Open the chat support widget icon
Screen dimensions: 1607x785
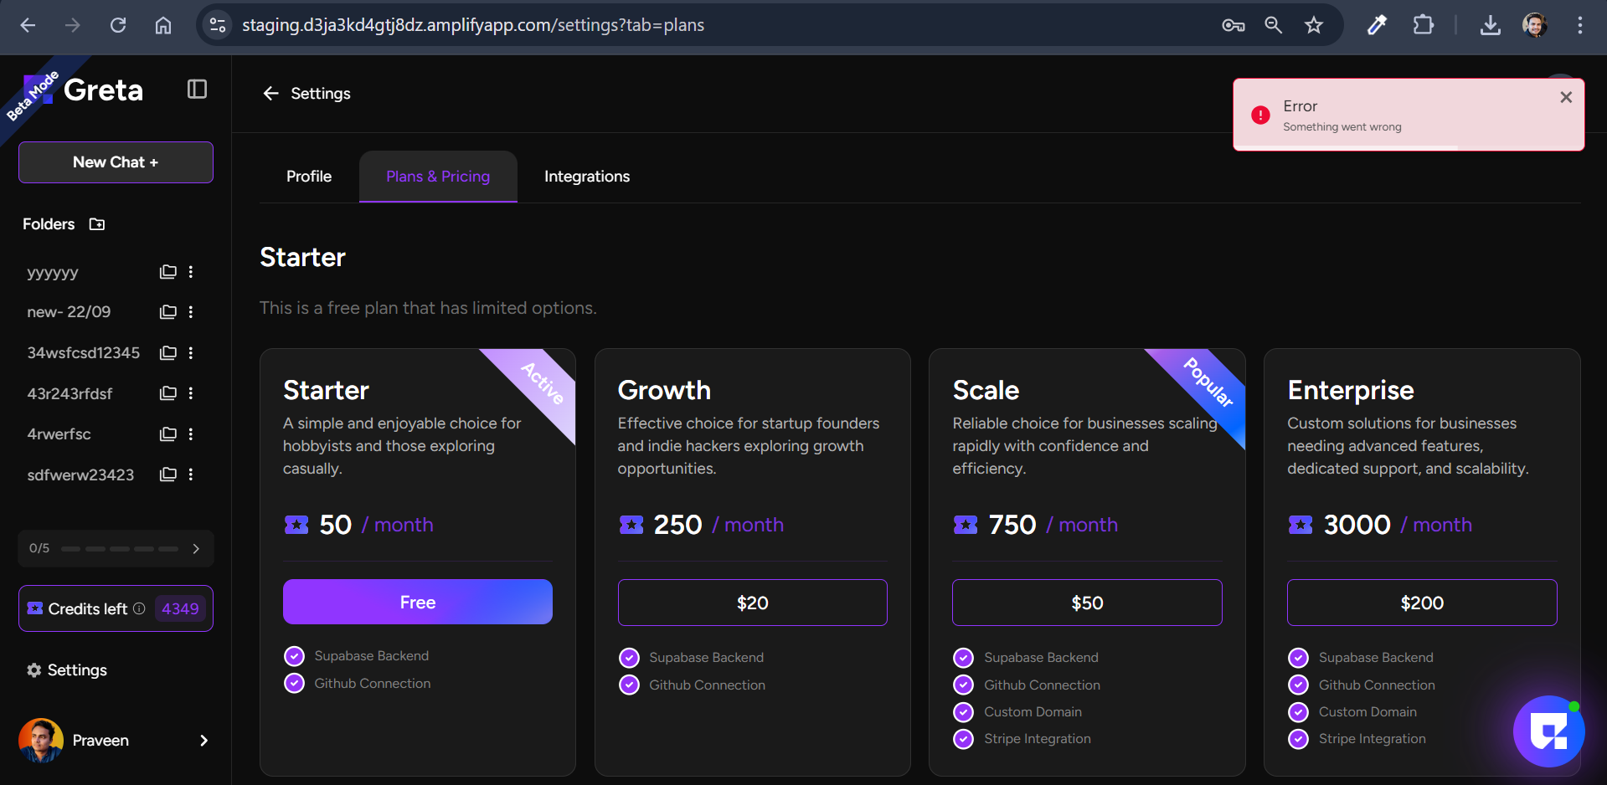pos(1548,731)
